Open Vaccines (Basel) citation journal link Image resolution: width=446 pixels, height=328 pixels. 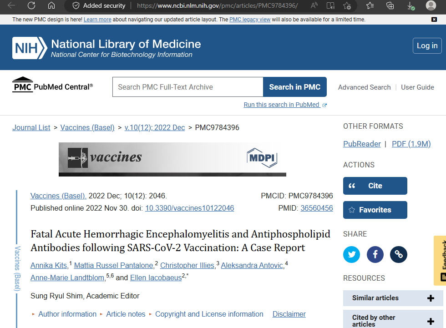click(58, 196)
